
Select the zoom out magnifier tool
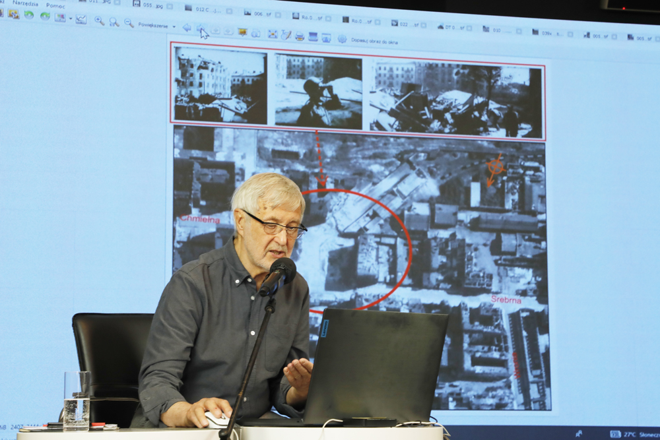127,21
